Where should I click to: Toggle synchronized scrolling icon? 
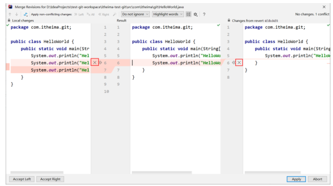189,14
